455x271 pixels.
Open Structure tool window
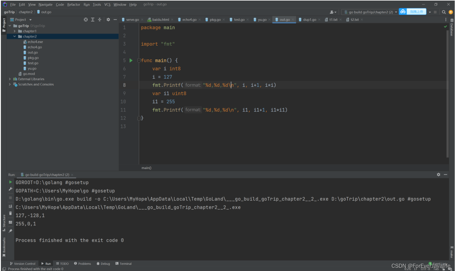click(4, 223)
